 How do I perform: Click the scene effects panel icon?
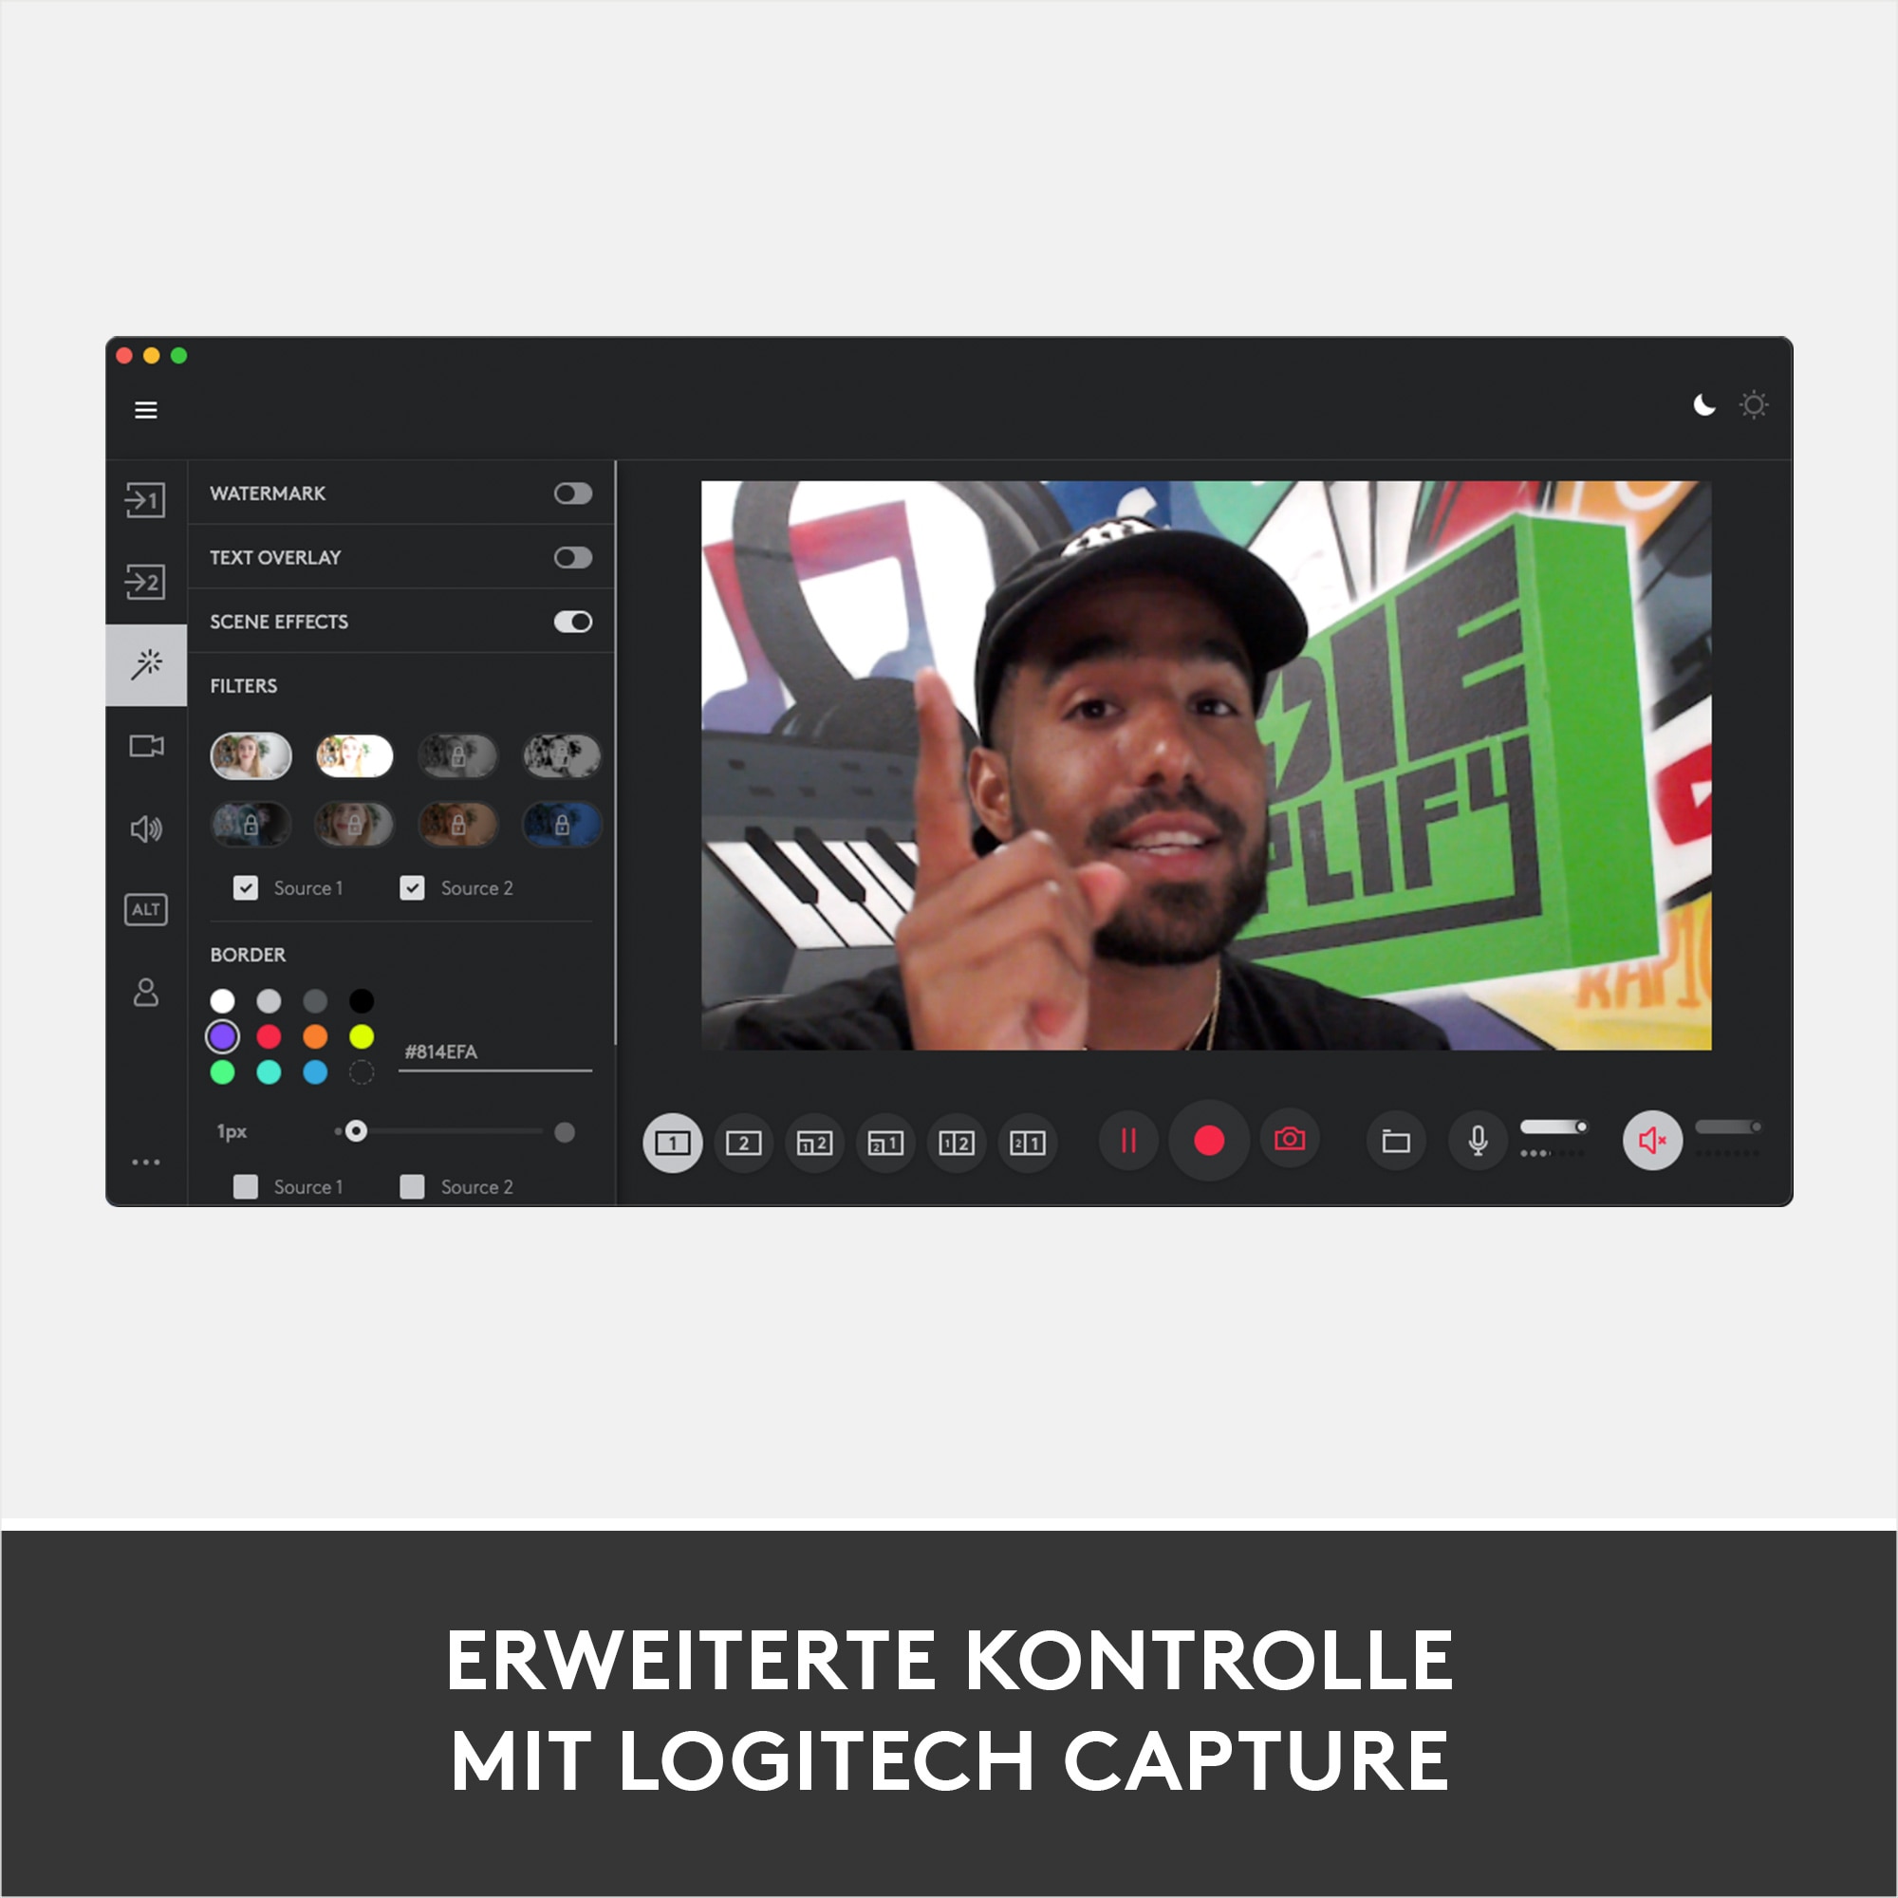pos(148,664)
